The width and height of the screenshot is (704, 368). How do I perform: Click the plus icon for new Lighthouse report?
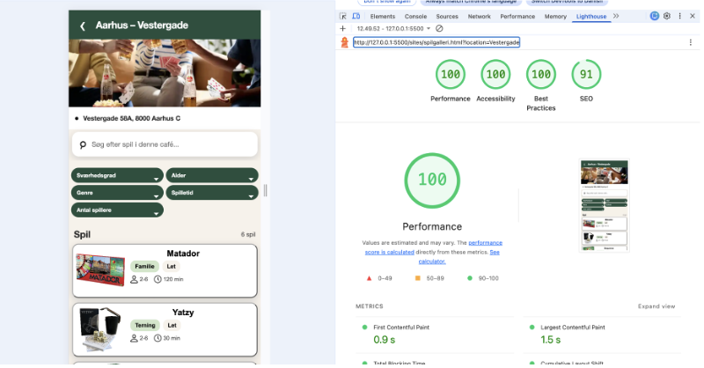pyautogui.click(x=342, y=28)
